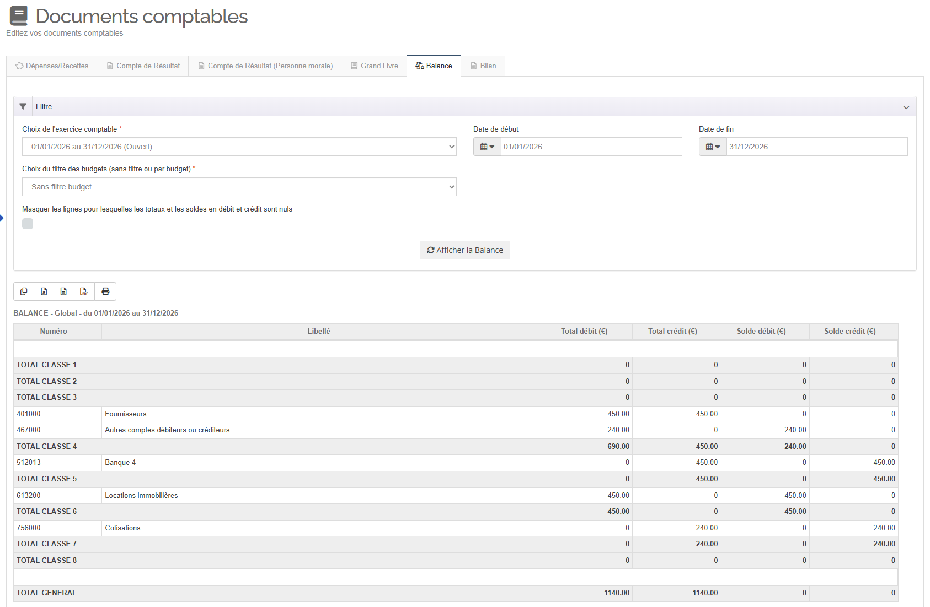Click the Afficher la Balance button
Viewport: 930px width, 607px height.
(x=464, y=250)
